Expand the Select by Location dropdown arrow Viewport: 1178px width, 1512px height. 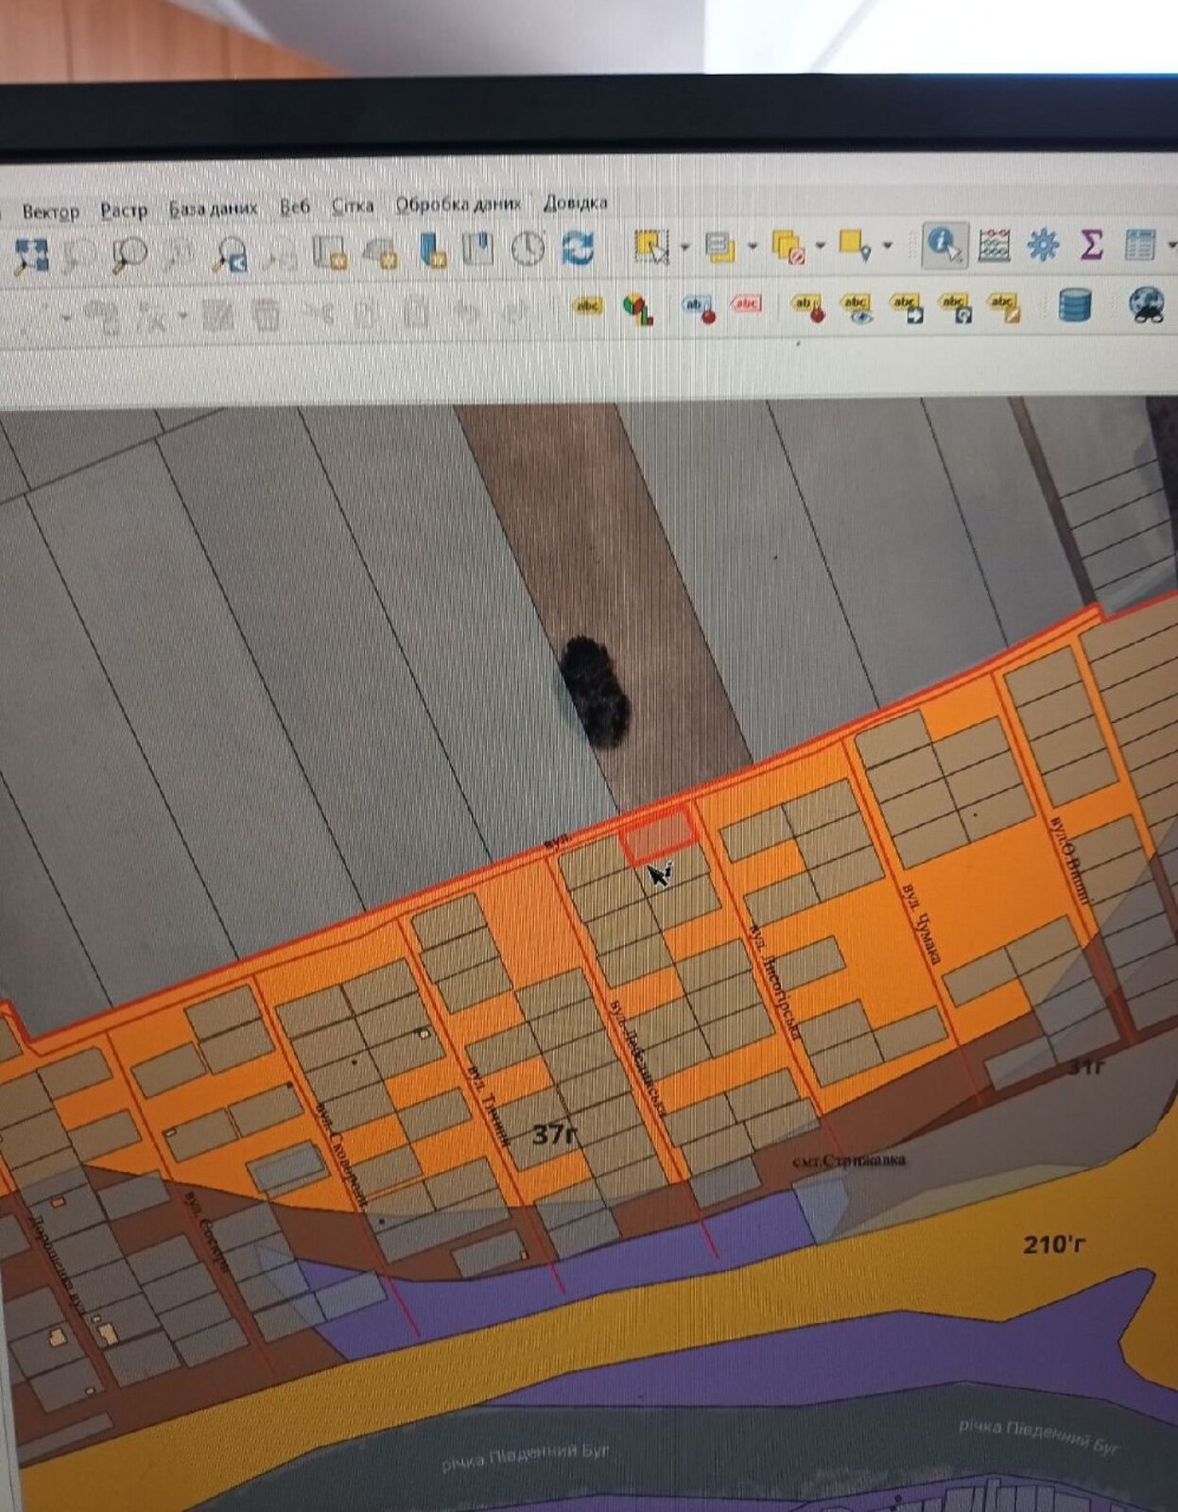[x=887, y=247]
